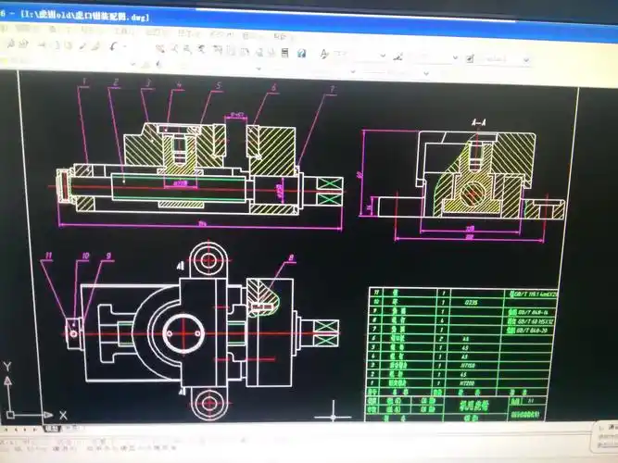The width and height of the screenshot is (618, 463).
Task: Click the Undo arrow icon
Action: pyautogui.click(x=113, y=45)
